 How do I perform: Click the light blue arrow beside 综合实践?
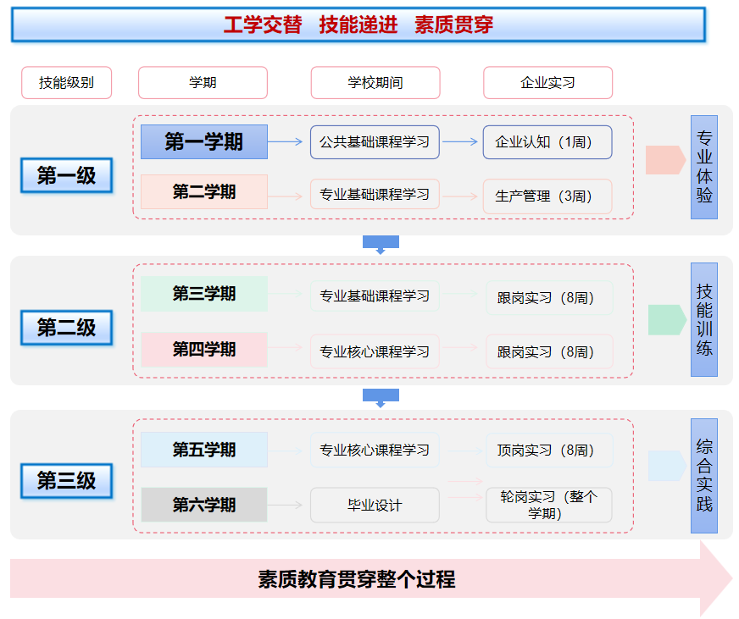click(666, 466)
